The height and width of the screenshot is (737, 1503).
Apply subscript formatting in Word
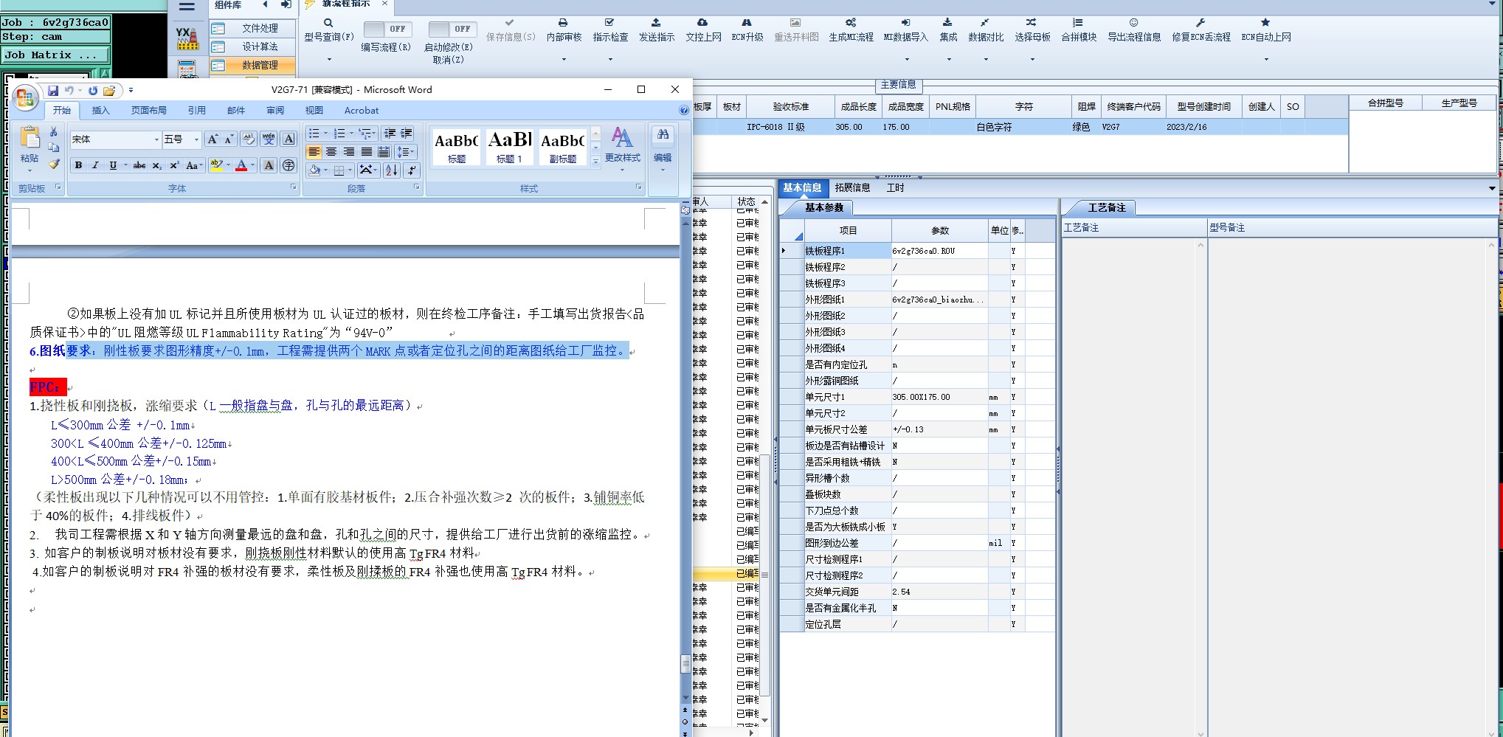pos(156,165)
